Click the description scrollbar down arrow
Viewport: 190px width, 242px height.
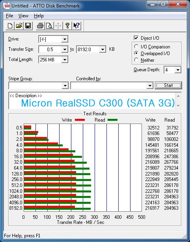178,106
